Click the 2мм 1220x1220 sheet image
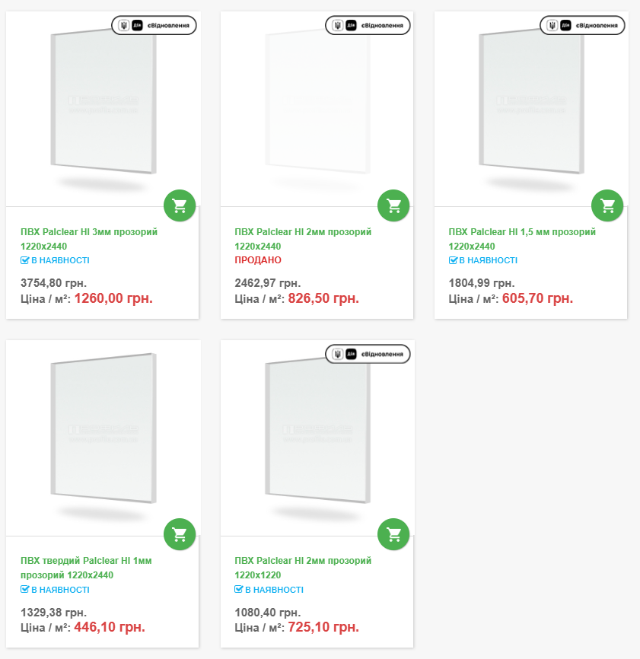 coord(317,434)
